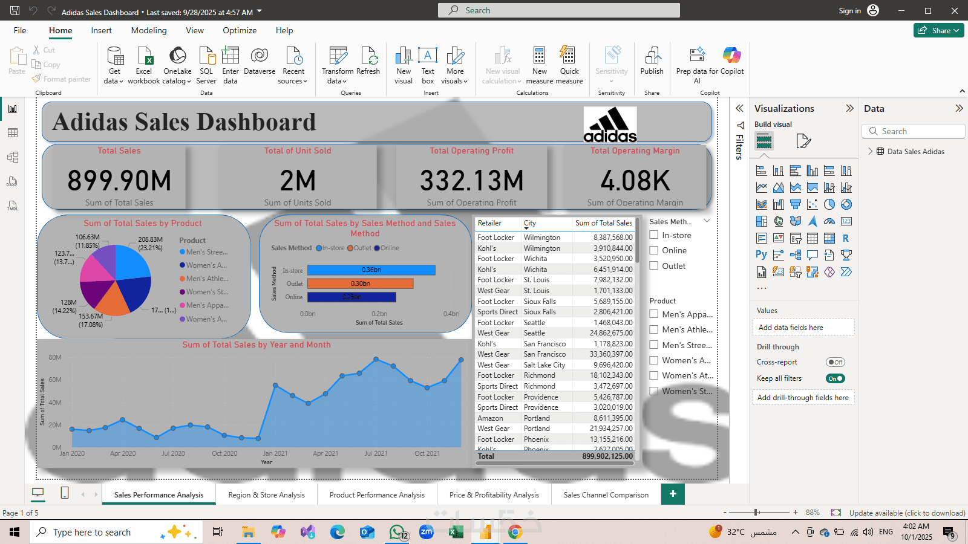The image size is (968, 544).
Task: Insert a New visual from the ribbon
Action: pyautogui.click(x=404, y=65)
